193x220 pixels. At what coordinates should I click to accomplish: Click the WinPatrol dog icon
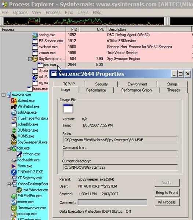click(14, 106)
